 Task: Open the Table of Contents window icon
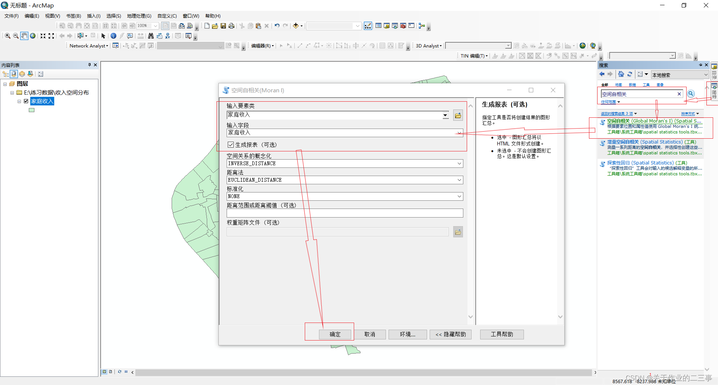click(x=378, y=26)
